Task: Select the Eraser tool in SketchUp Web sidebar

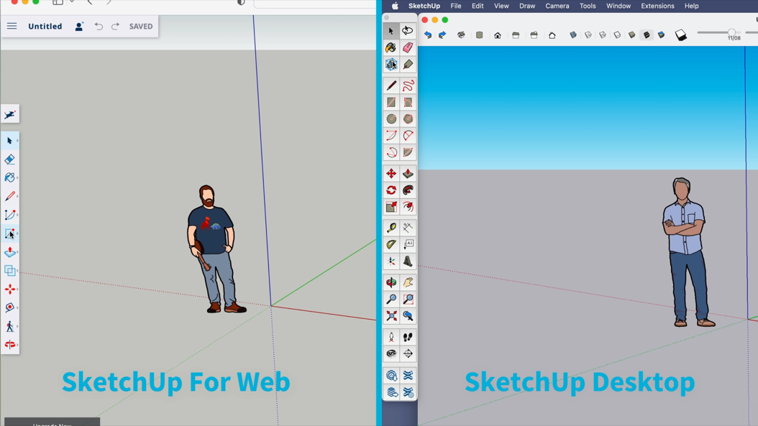Action: (x=9, y=159)
